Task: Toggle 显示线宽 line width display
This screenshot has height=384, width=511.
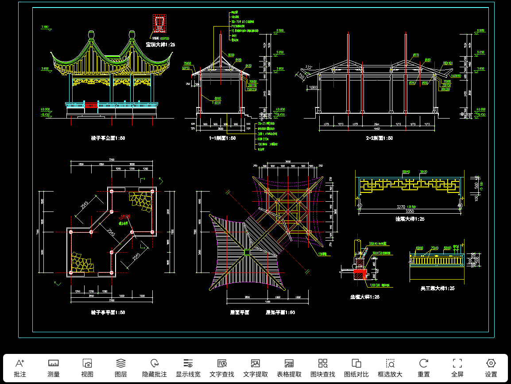Action: 188,368
